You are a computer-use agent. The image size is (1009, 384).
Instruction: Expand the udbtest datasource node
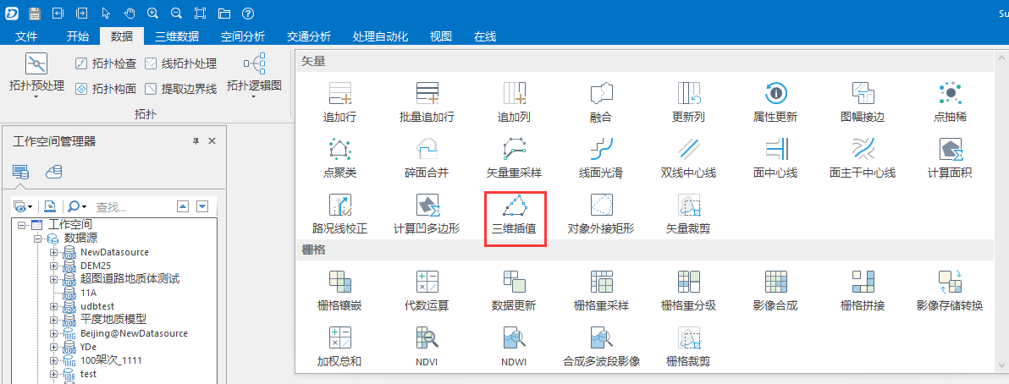[x=54, y=306]
